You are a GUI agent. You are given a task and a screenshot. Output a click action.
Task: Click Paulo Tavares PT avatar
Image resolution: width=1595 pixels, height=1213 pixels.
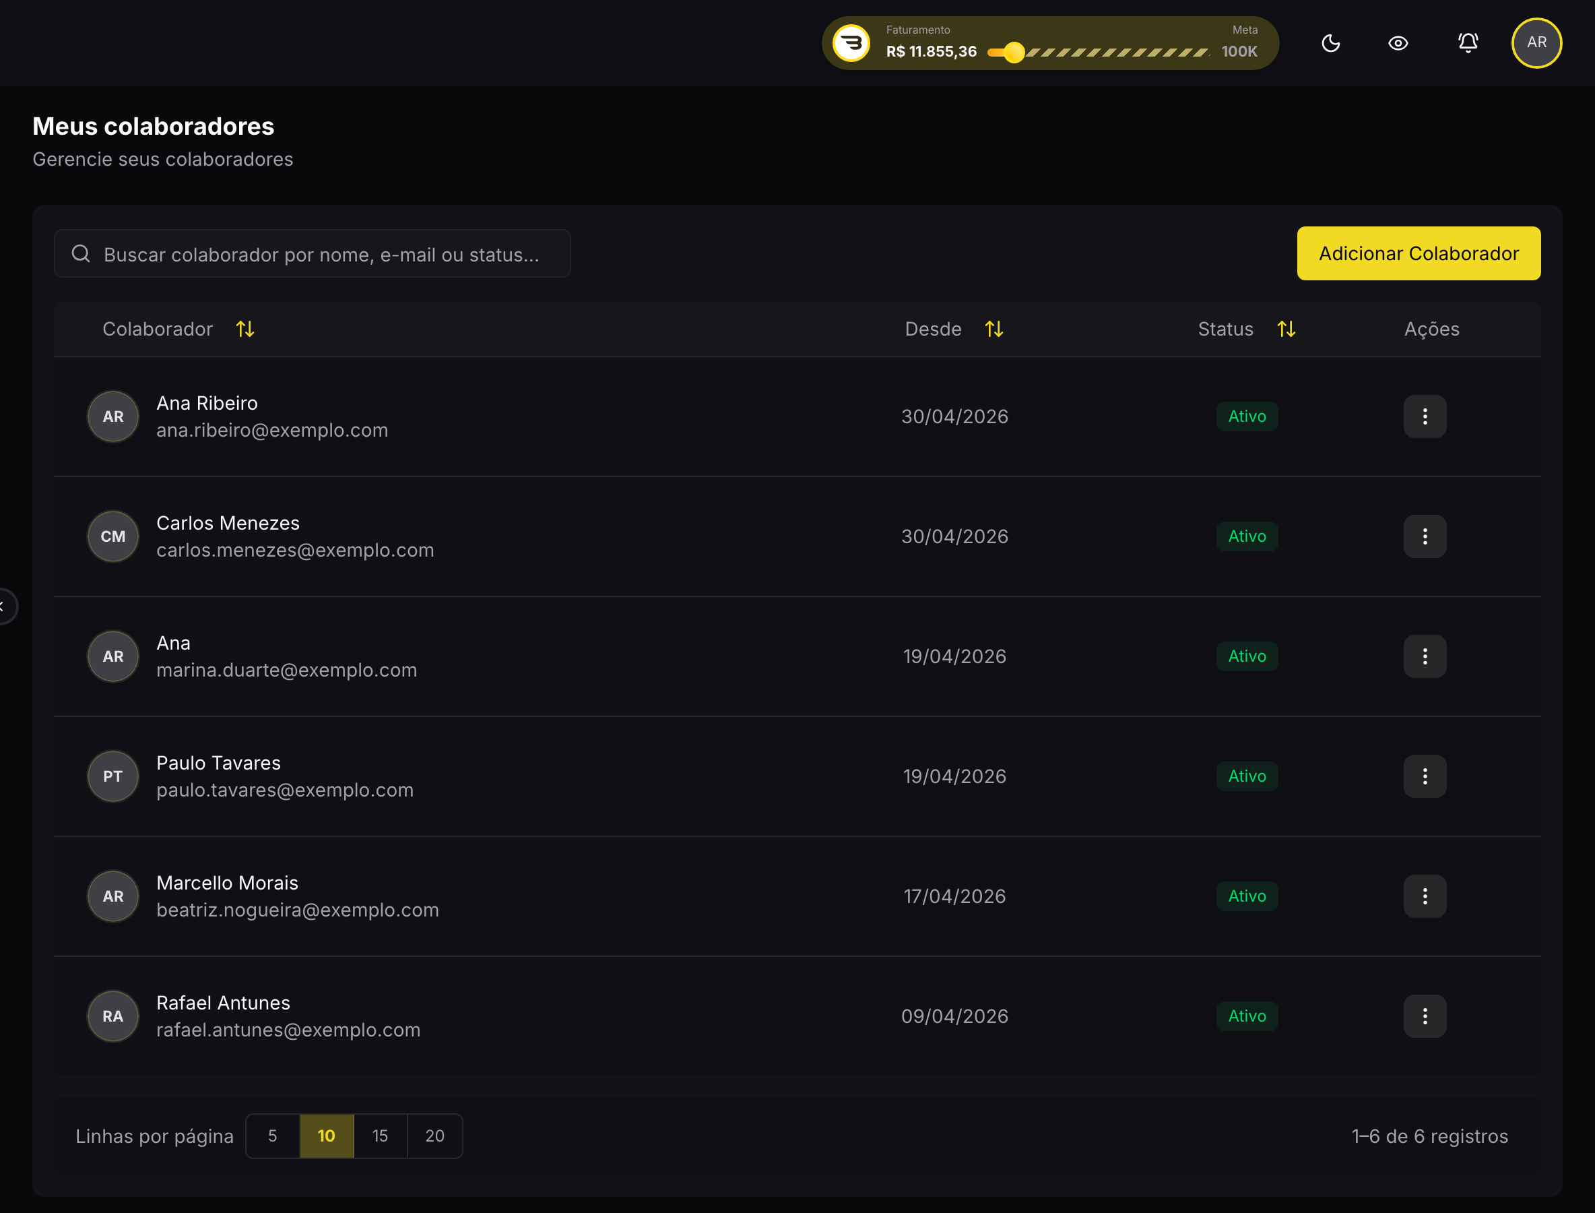pyautogui.click(x=112, y=776)
